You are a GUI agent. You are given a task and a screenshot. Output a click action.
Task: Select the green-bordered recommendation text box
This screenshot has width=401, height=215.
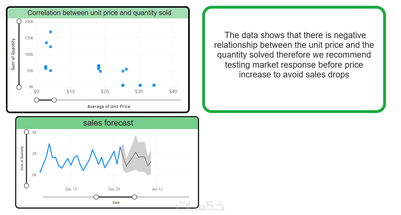click(294, 59)
